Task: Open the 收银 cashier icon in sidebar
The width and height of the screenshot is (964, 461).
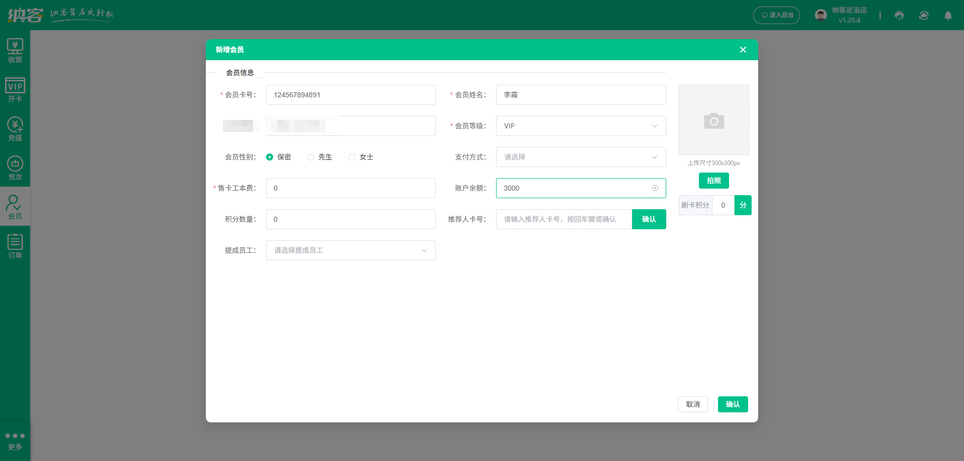Action: click(15, 51)
